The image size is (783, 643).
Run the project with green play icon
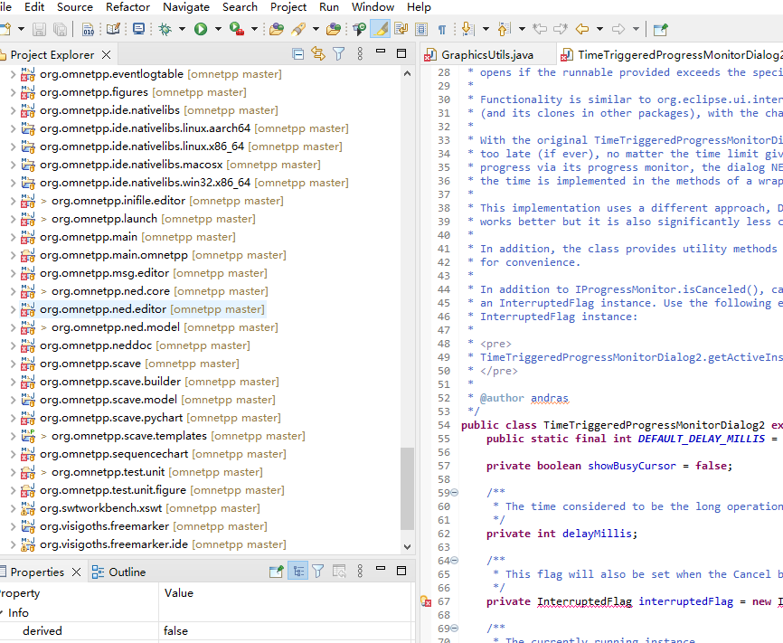tap(201, 29)
